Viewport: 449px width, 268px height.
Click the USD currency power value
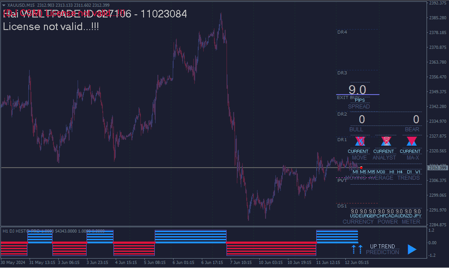click(354, 212)
